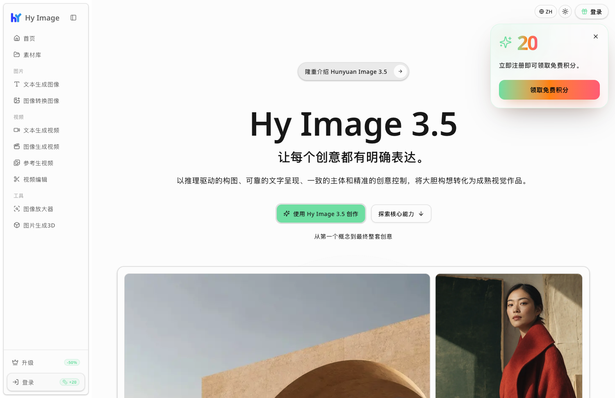Click top-right 登录 gift button
This screenshot has width=615, height=398.
592,12
